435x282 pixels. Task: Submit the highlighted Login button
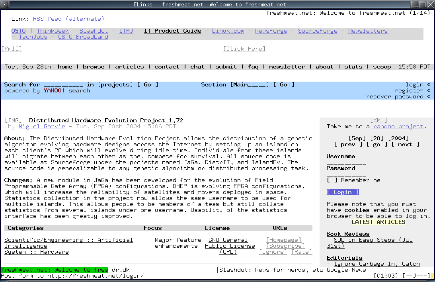click(343, 192)
